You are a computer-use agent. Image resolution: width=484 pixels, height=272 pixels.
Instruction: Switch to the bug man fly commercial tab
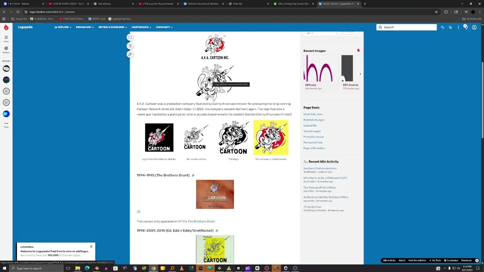pos(158,4)
